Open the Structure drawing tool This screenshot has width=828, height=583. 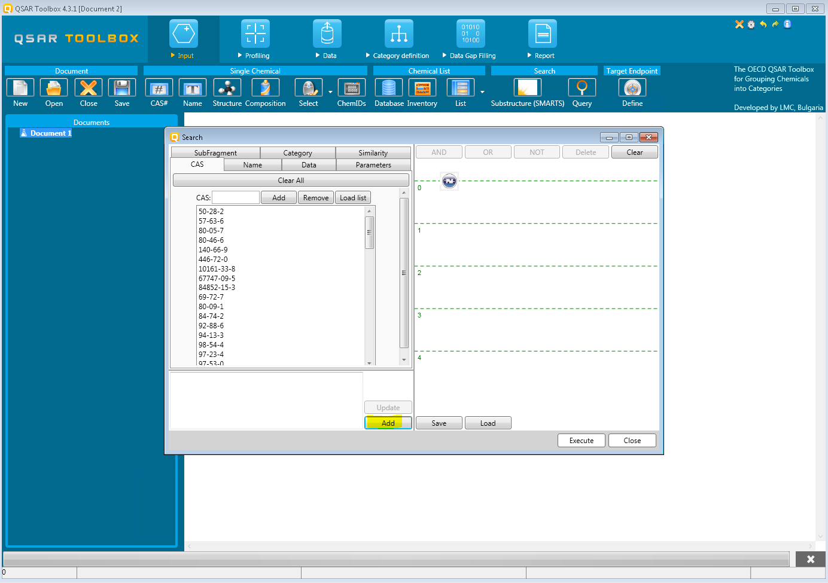tap(227, 88)
